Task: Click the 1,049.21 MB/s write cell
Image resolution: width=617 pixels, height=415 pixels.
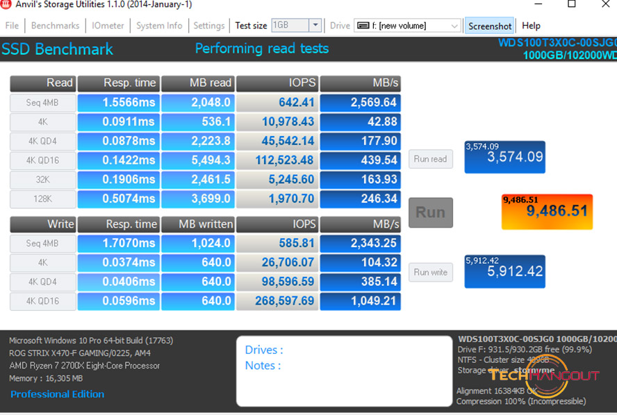Action: 361,301
